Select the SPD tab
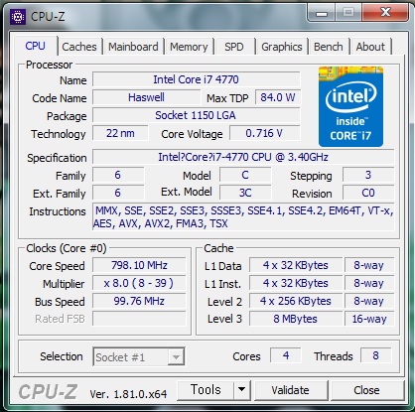 (234, 47)
